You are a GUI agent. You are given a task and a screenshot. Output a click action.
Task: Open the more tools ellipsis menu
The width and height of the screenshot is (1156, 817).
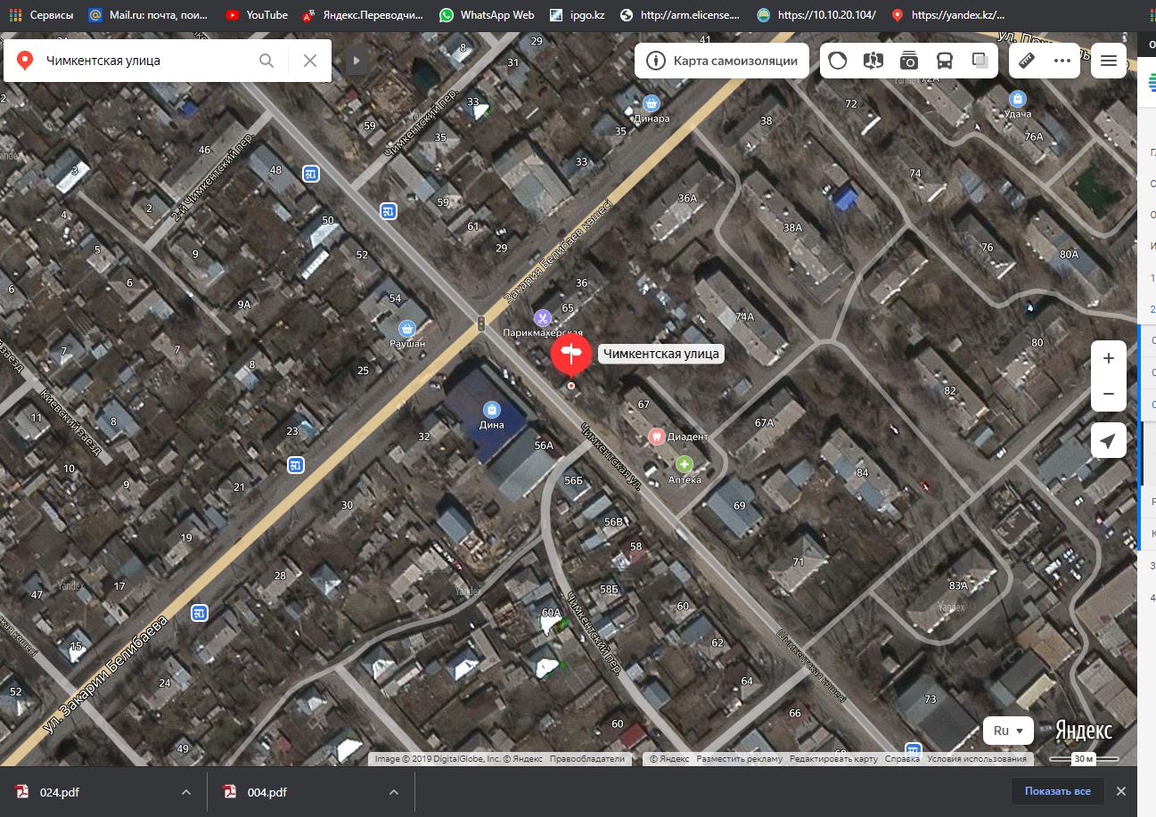1062,61
